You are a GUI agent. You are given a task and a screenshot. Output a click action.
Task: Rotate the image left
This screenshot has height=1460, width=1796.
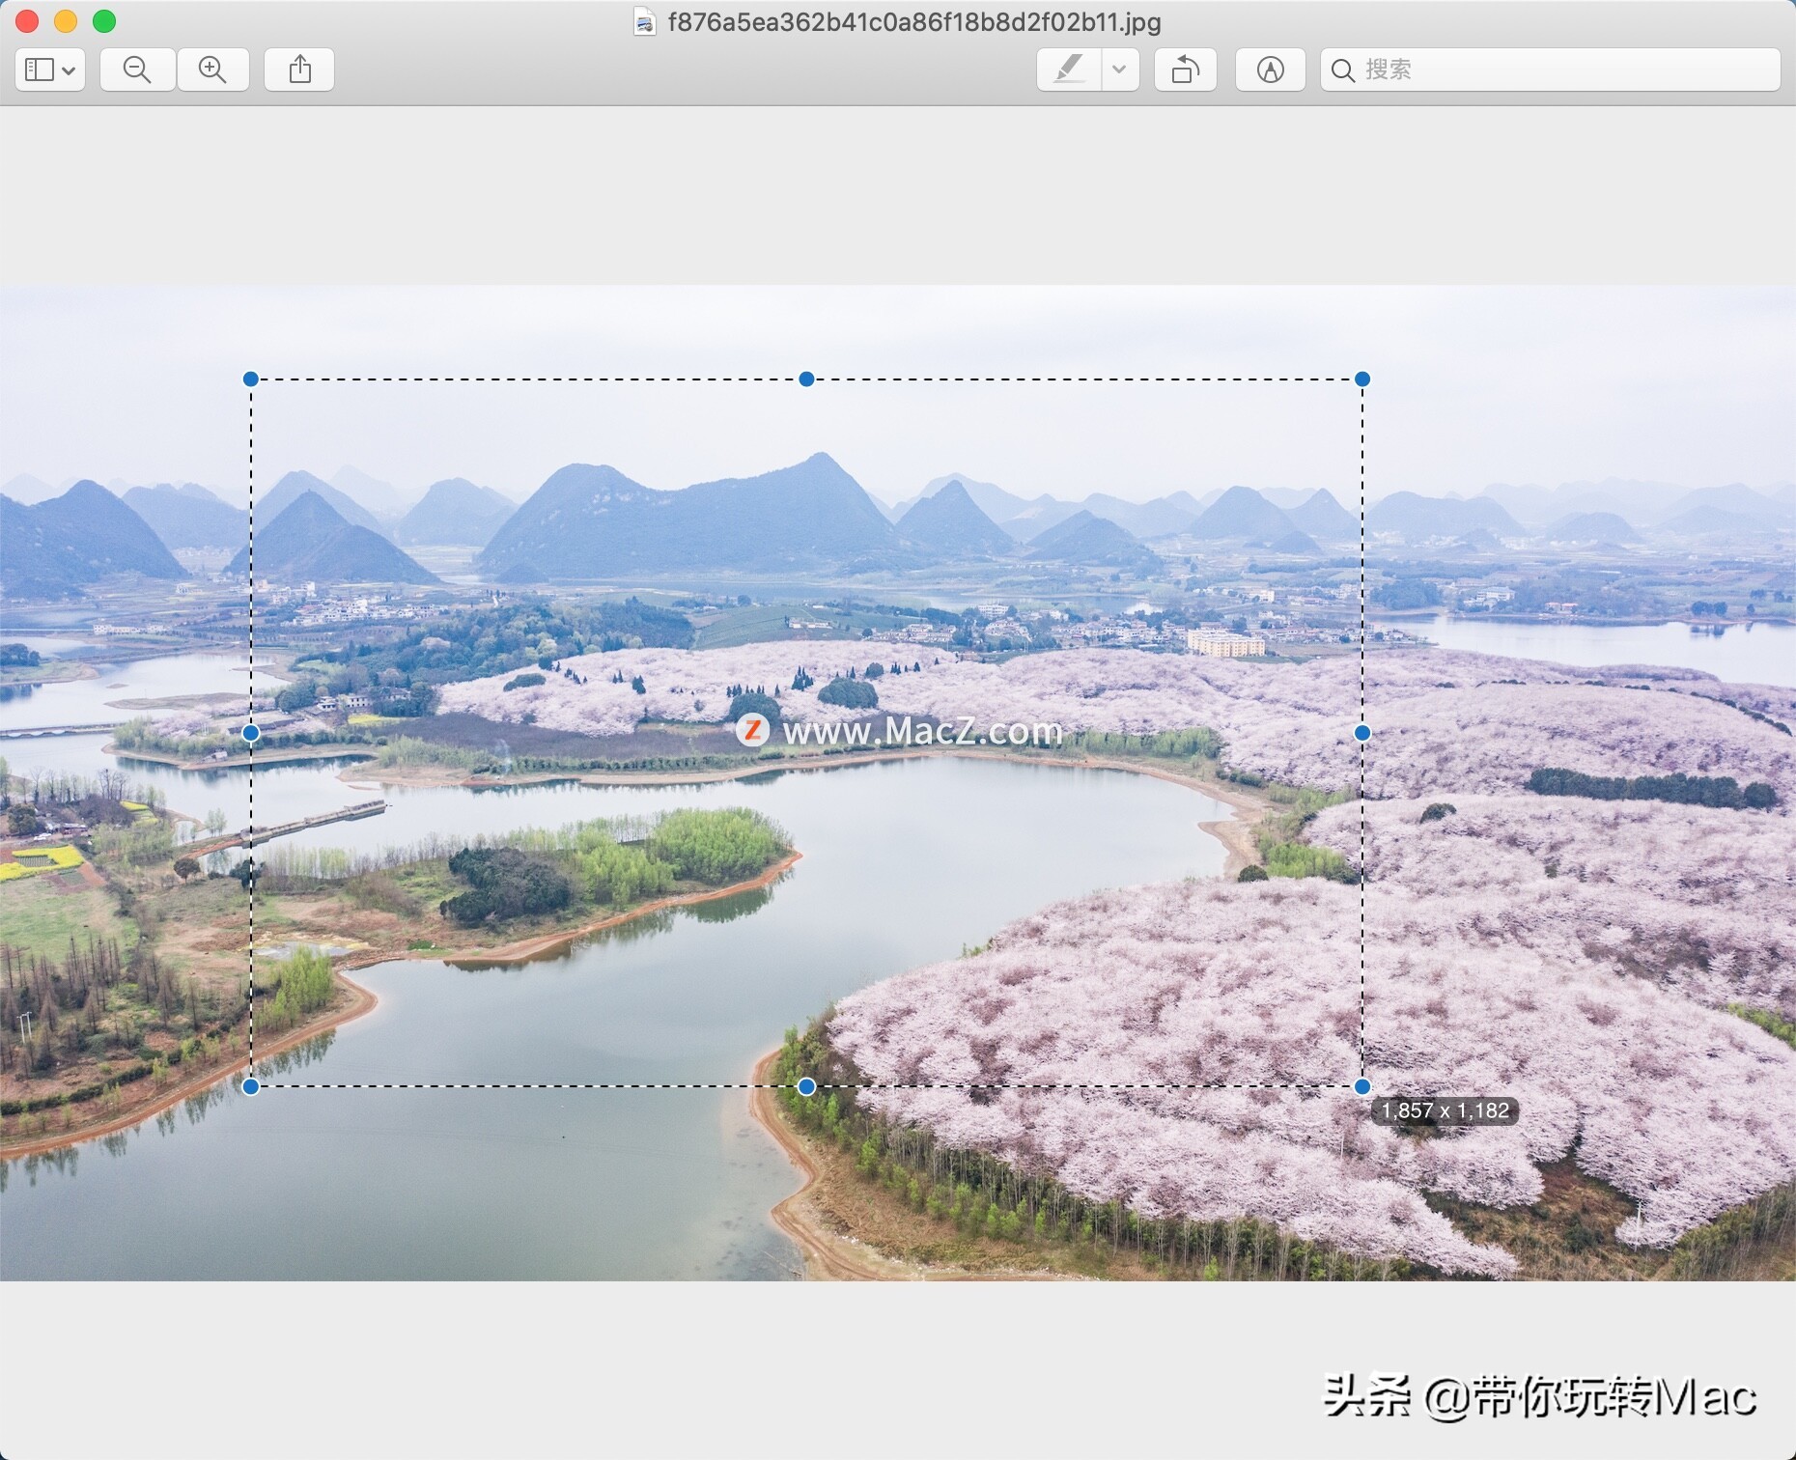[1186, 69]
